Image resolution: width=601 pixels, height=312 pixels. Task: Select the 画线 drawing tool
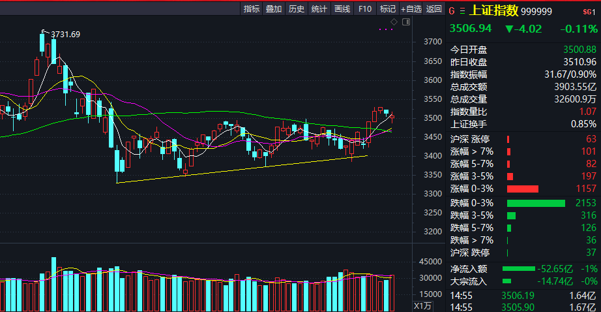tap(342, 8)
